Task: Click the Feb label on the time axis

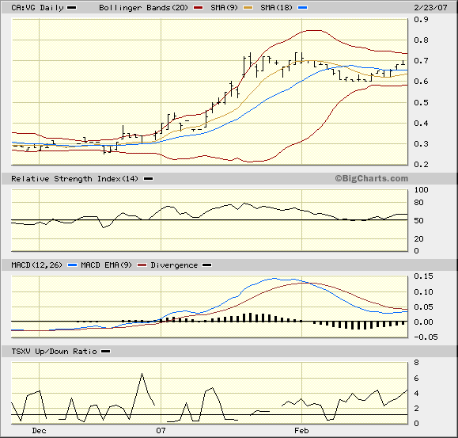Action: 301,431
